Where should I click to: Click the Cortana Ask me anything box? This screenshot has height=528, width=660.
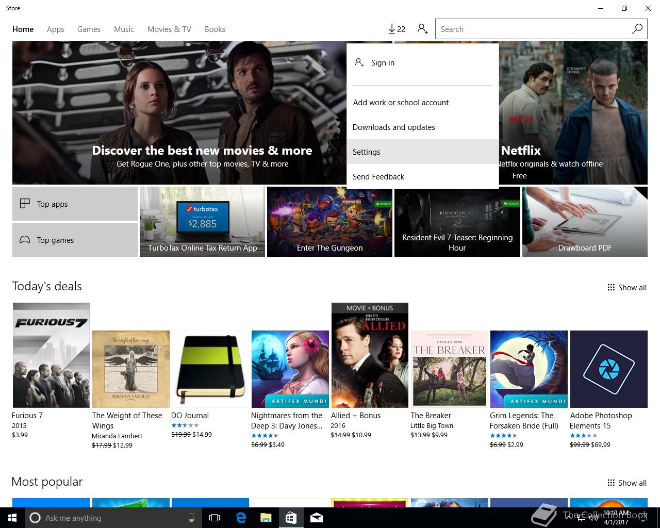pyautogui.click(x=112, y=518)
